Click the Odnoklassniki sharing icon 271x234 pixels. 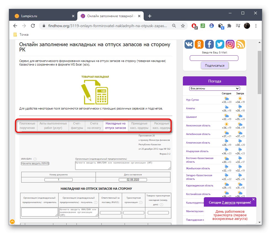click(199, 44)
